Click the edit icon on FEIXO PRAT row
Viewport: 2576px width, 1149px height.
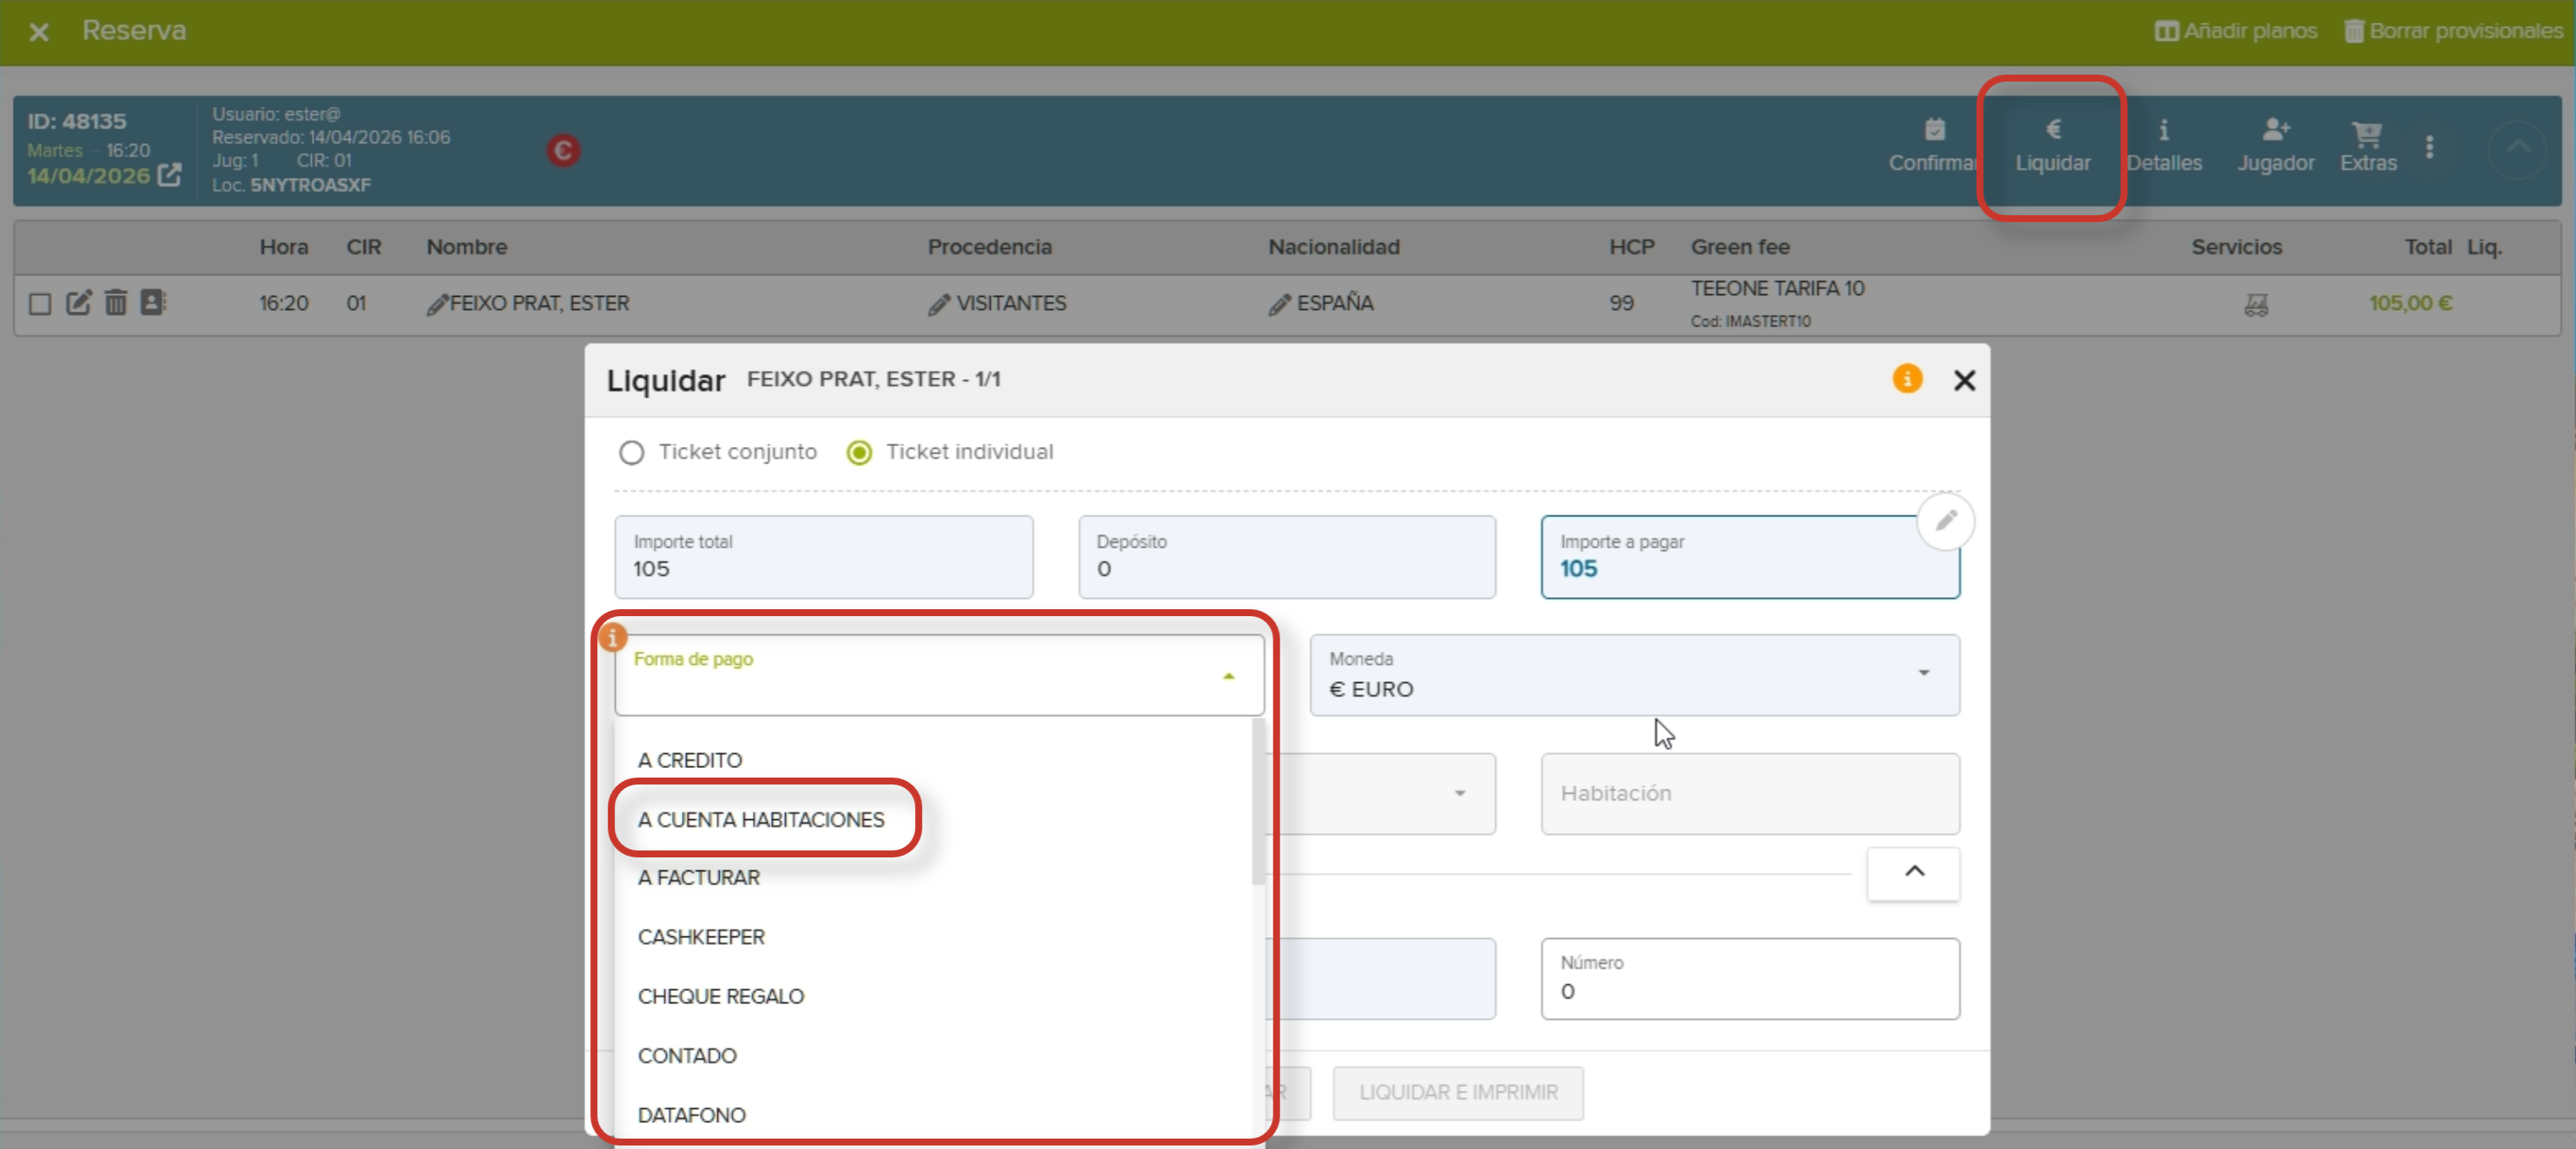click(x=79, y=302)
